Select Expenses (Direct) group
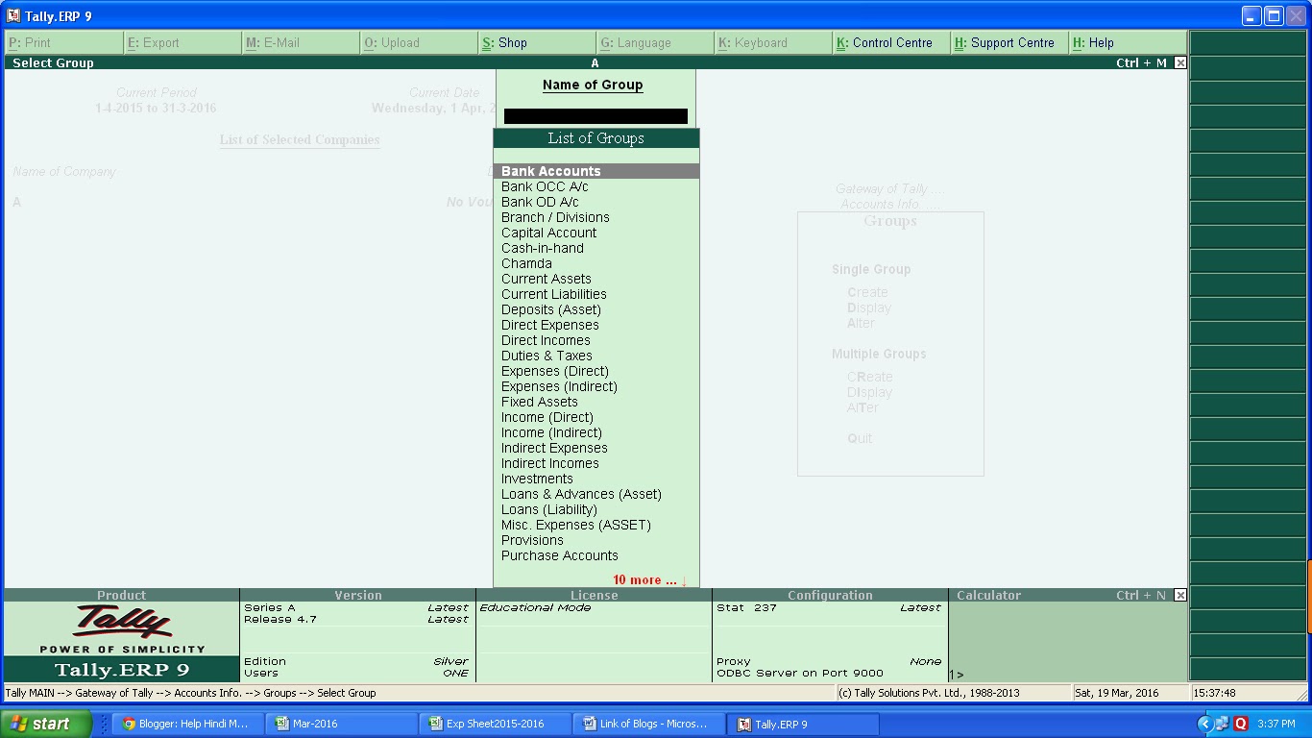 596,371
